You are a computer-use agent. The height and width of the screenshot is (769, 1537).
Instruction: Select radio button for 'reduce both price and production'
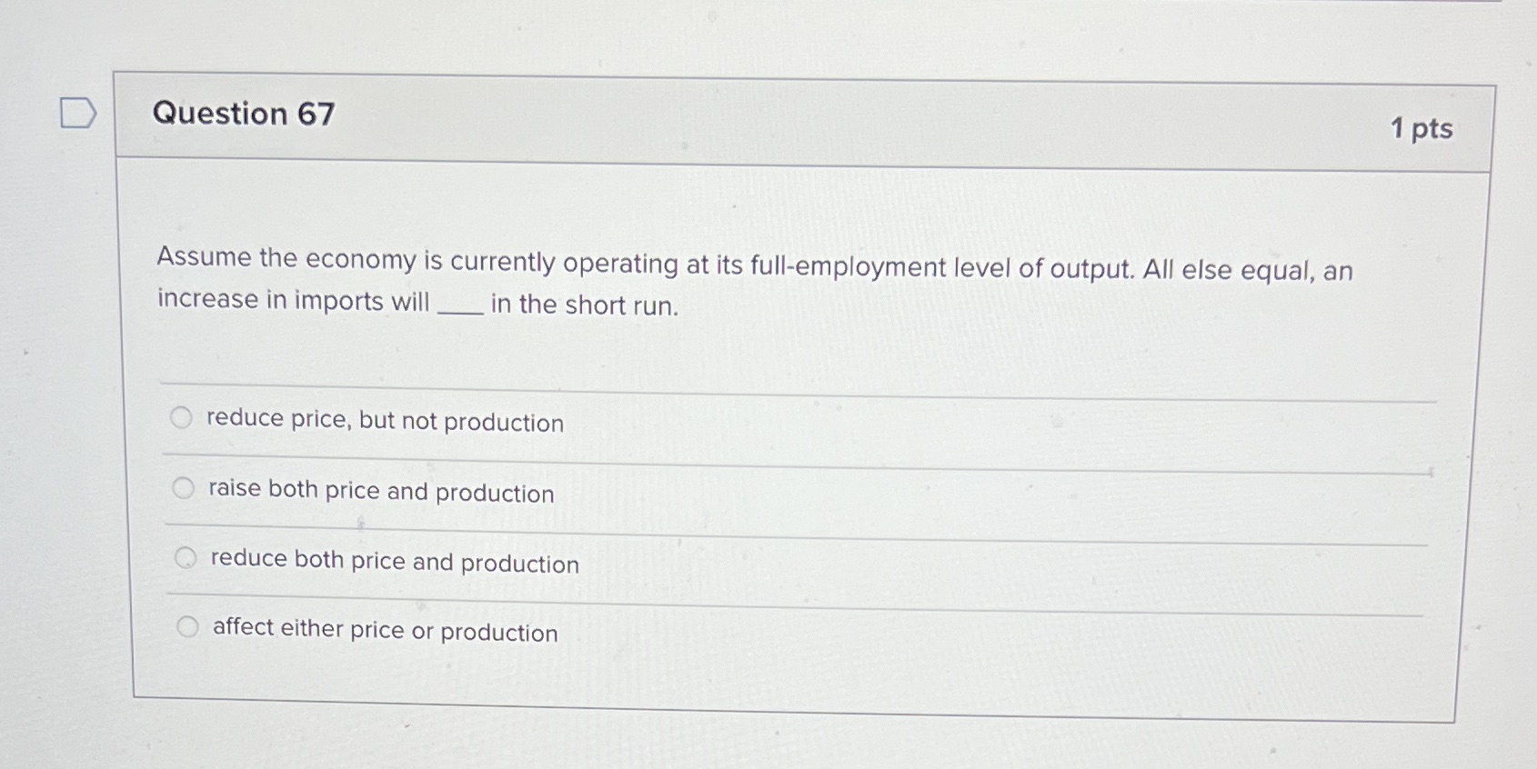click(186, 557)
